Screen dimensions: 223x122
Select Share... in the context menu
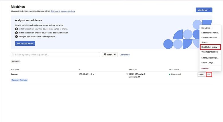(x=205, y=42)
